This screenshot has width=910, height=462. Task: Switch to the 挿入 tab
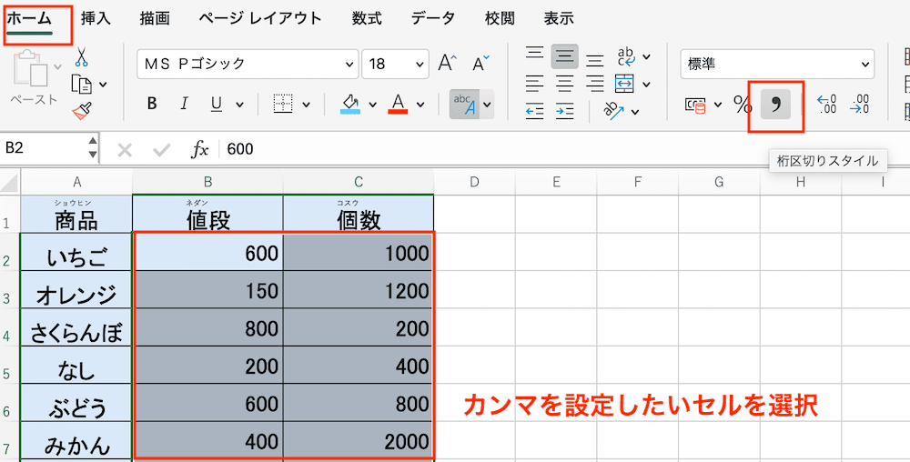(96, 18)
